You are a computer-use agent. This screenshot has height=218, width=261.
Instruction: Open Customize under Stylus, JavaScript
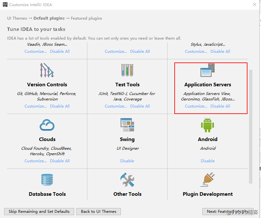pyautogui.click(x=196, y=52)
